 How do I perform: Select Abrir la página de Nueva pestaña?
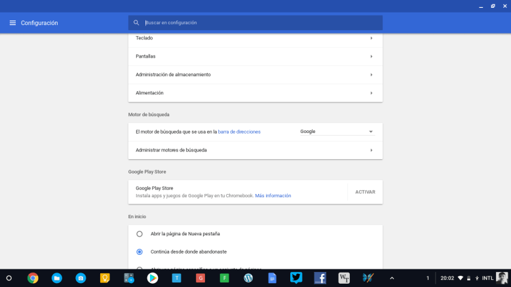[x=139, y=234]
